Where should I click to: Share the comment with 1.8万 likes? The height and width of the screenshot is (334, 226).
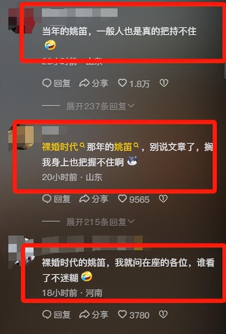(x=94, y=83)
